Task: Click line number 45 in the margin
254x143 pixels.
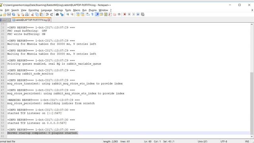Action: 2,83
